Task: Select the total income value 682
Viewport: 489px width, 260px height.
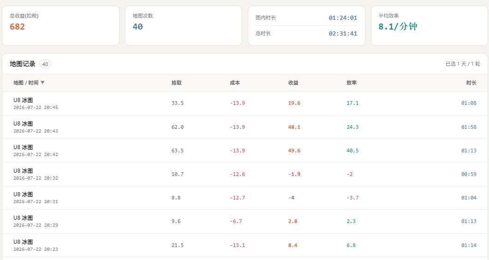Action: click(x=17, y=27)
